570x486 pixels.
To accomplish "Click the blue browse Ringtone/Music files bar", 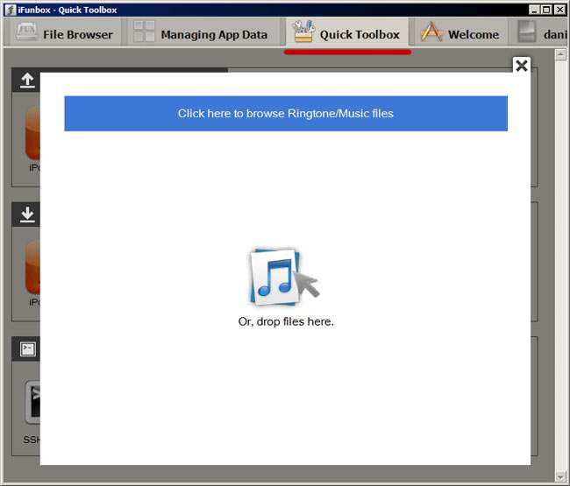I will pos(286,114).
